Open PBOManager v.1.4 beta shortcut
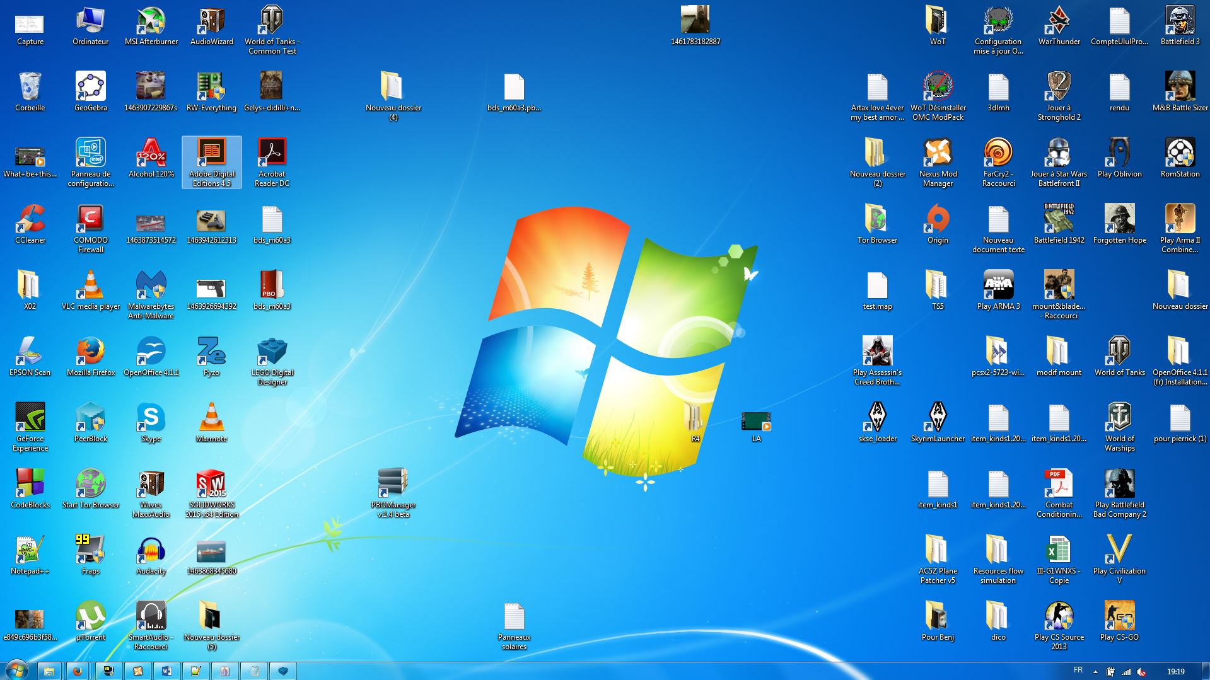Image resolution: width=1210 pixels, height=680 pixels. tap(393, 494)
